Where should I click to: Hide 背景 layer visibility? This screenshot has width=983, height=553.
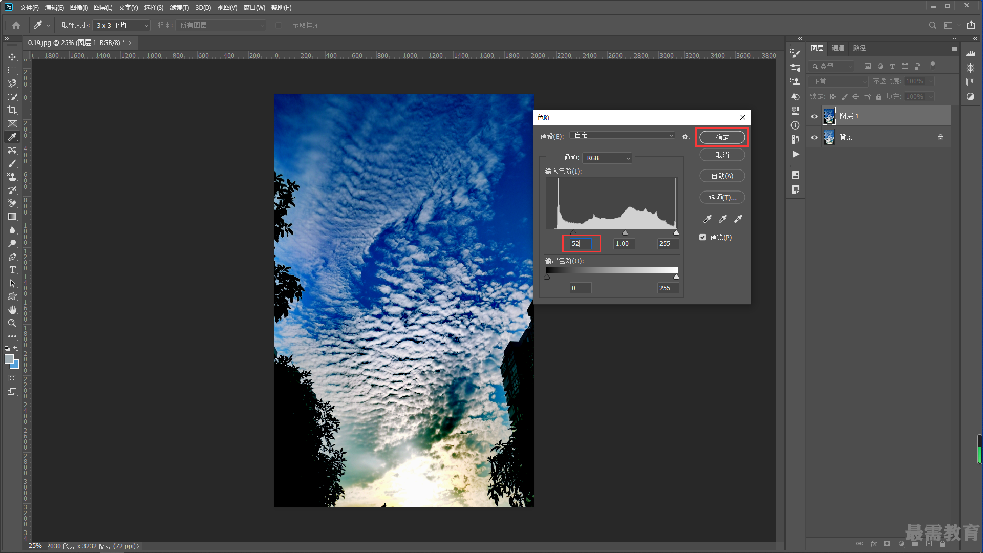click(x=814, y=137)
